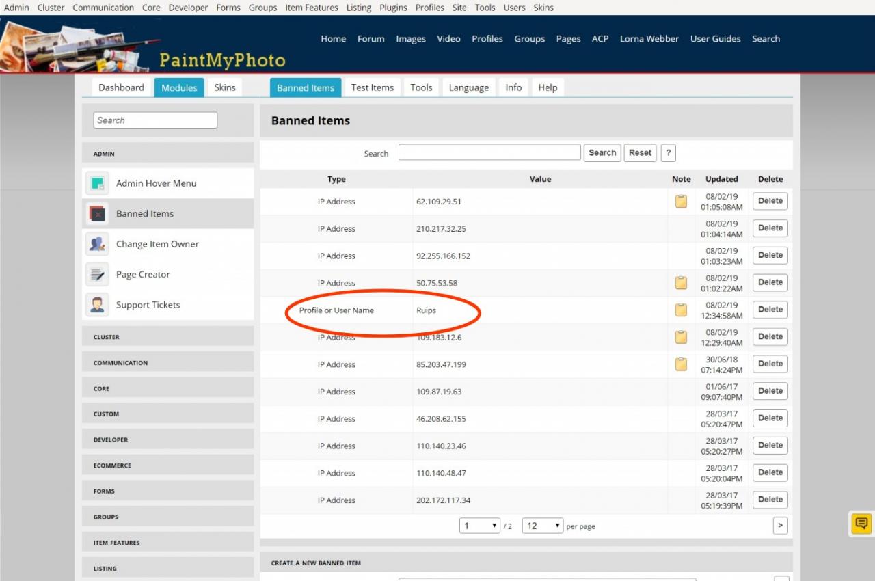
Task: Delete the banned IP 46.208.62.155
Action: [770, 418]
